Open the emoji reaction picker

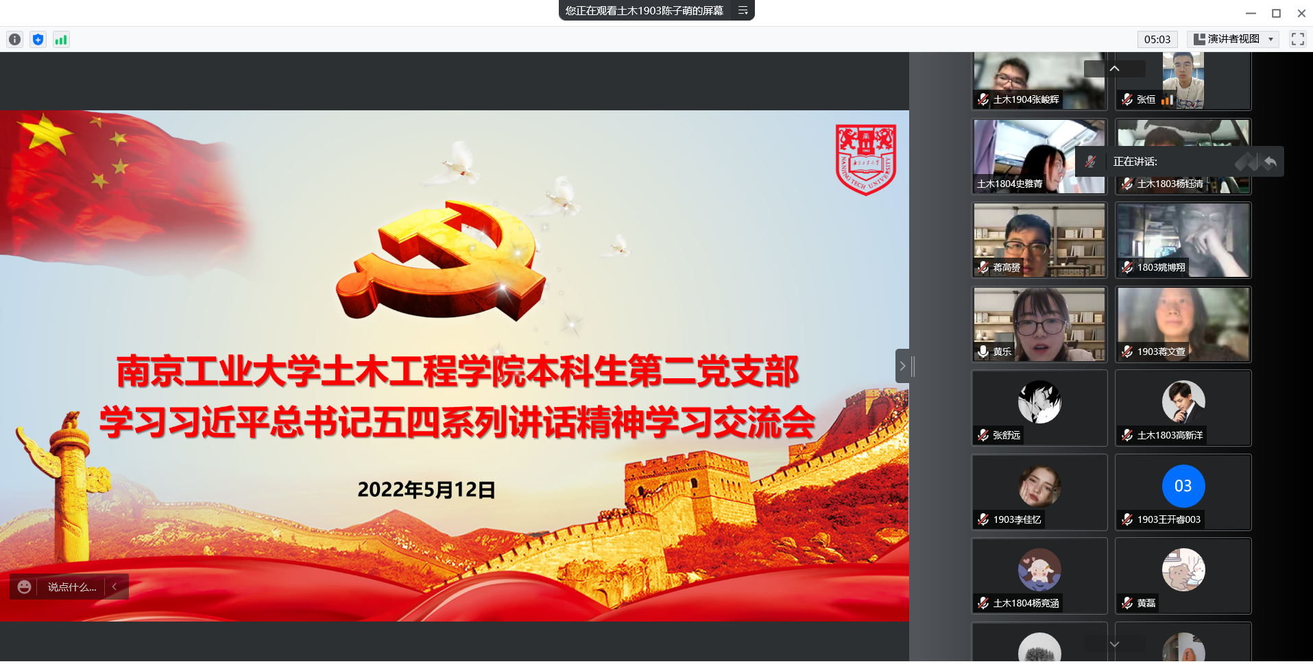(x=25, y=587)
